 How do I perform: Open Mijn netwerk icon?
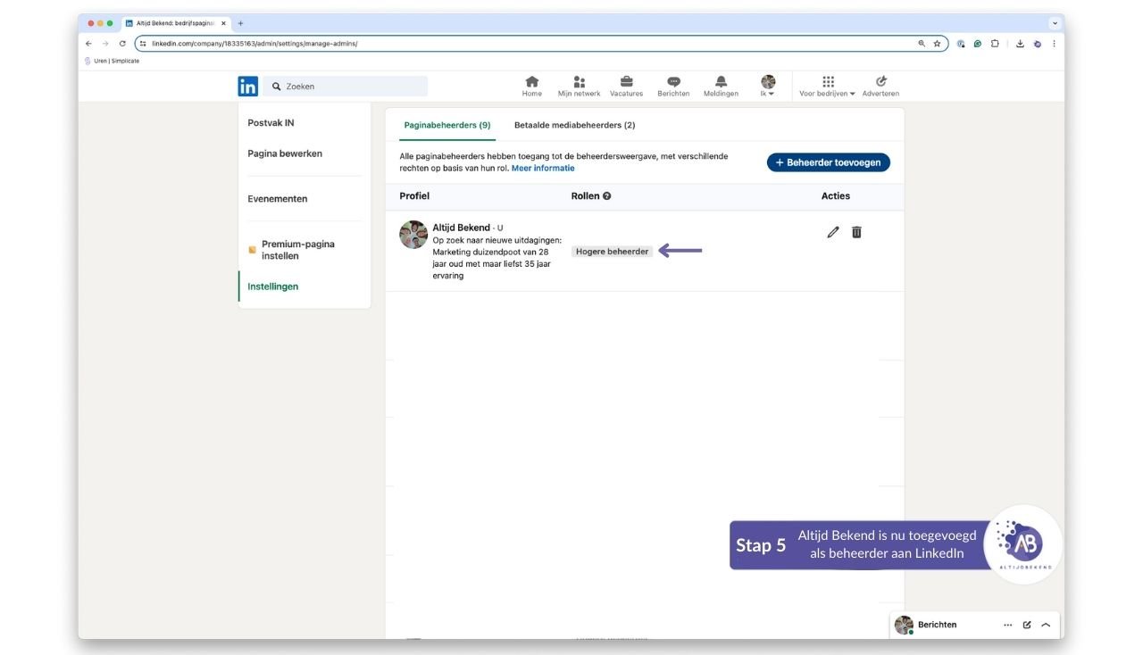click(x=579, y=82)
